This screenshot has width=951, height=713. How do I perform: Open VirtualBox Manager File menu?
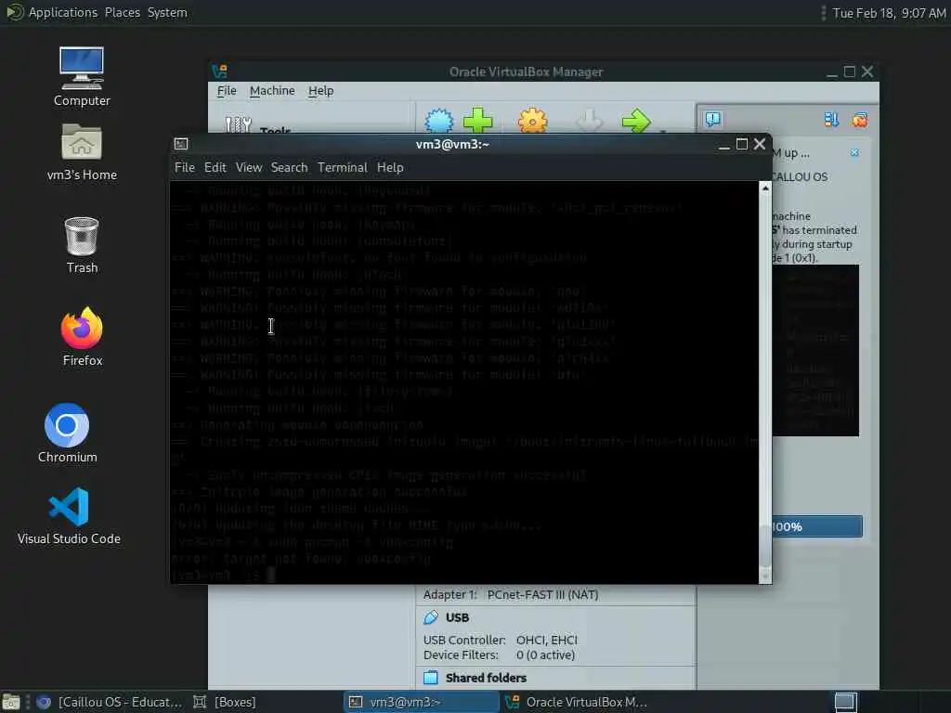pyautogui.click(x=227, y=91)
